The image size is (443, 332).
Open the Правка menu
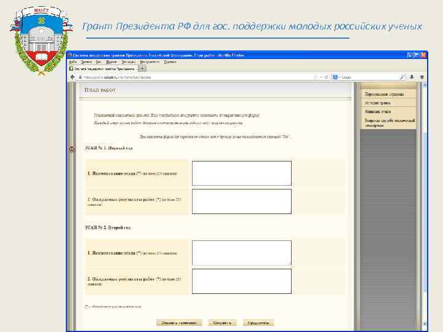click(86, 62)
